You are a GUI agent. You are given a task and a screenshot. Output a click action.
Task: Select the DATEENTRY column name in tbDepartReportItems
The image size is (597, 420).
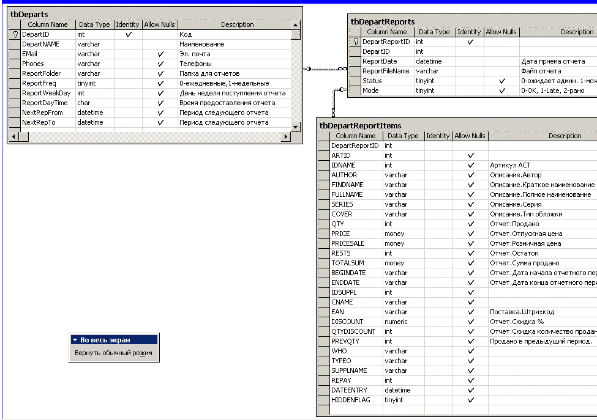349,391
